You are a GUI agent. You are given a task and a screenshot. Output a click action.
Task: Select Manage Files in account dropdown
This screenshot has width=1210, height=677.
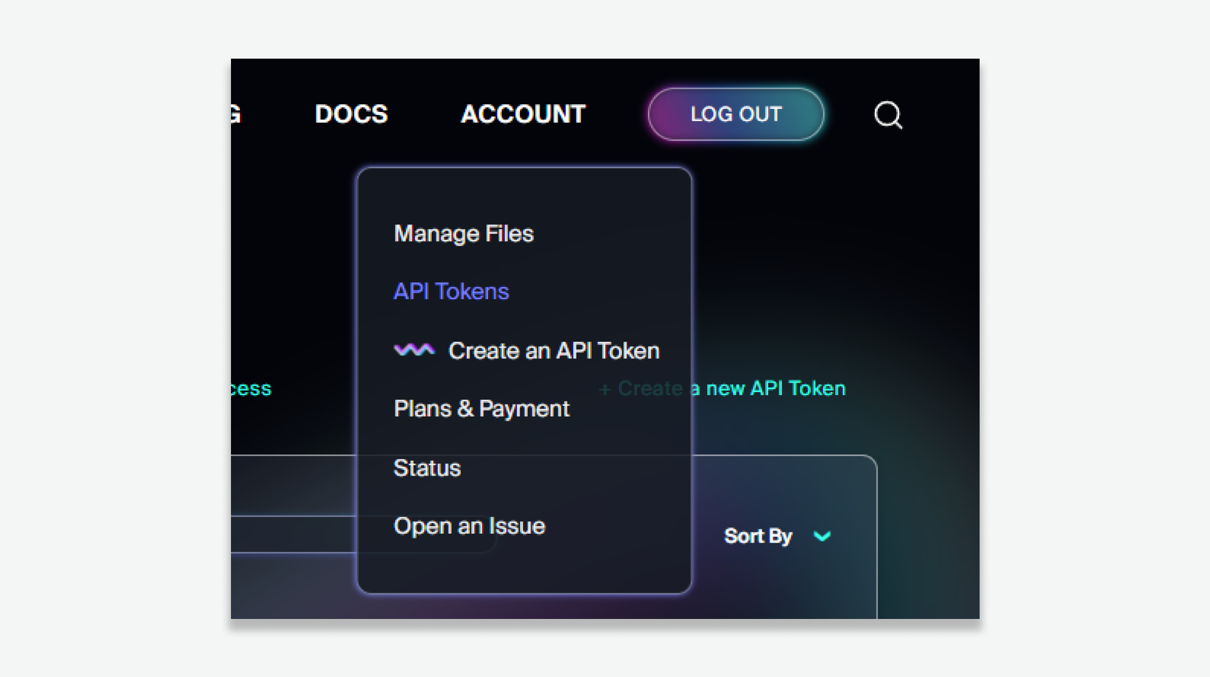point(464,233)
